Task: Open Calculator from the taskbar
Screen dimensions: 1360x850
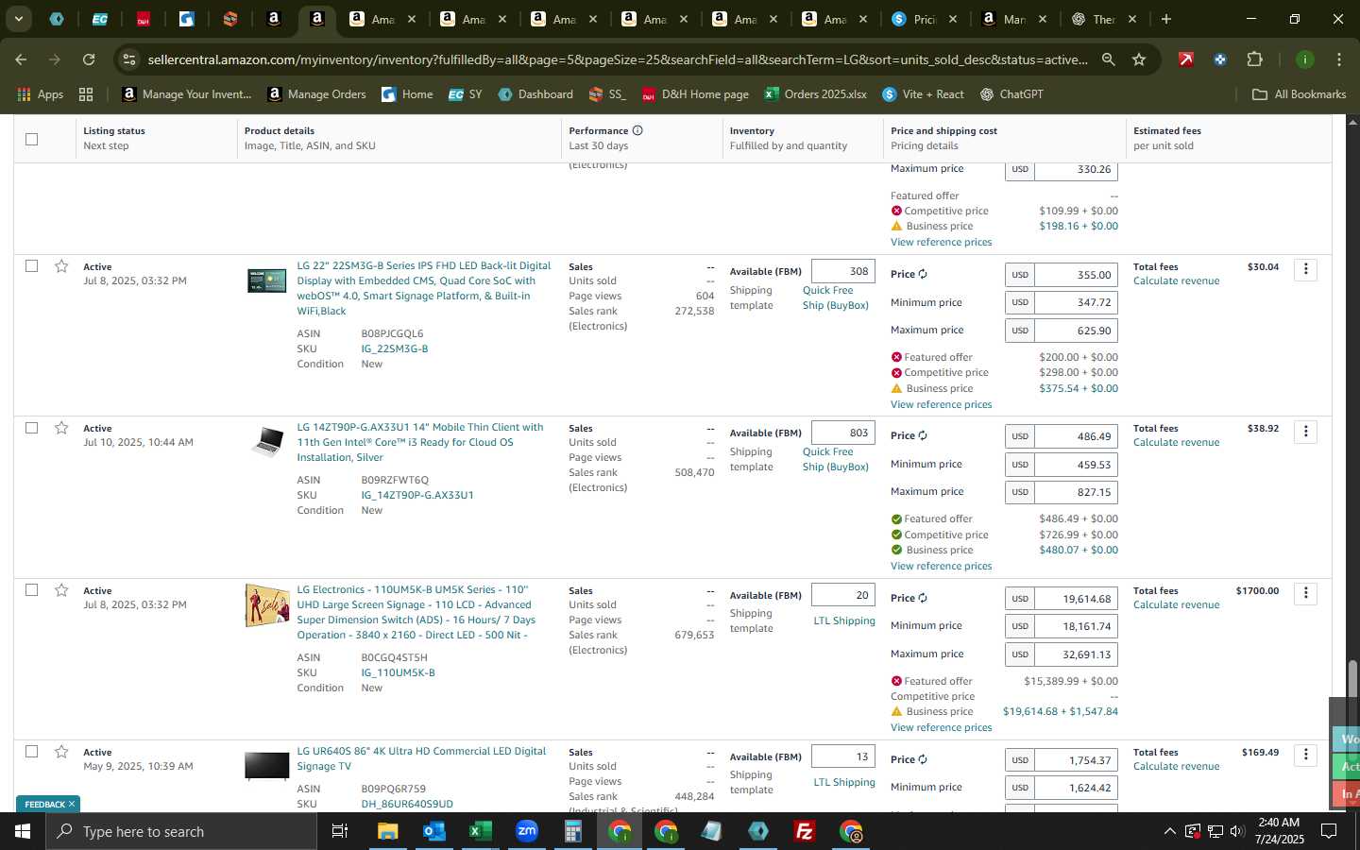Action: pos(573,831)
